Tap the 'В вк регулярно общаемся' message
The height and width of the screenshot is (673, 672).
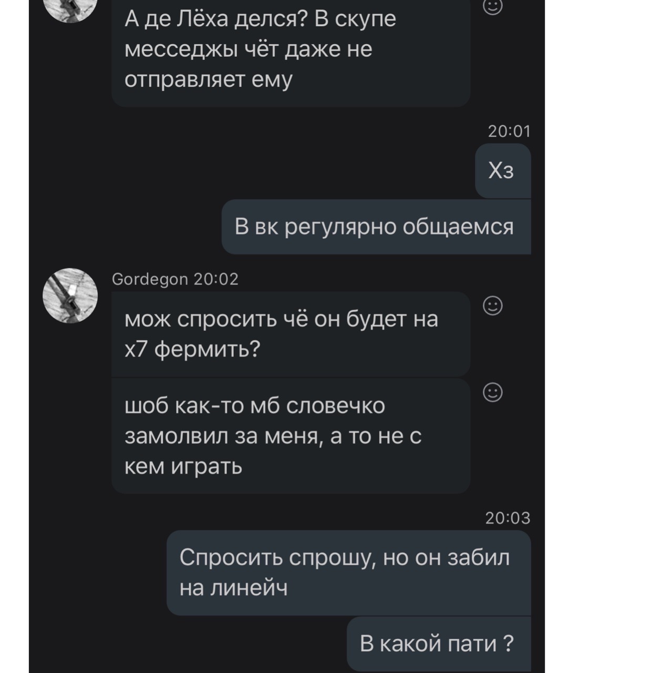pyautogui.click(x=375, y=226)
